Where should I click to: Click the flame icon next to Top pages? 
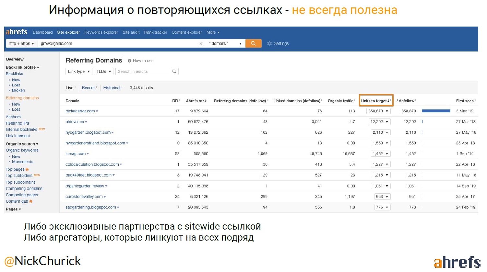[27, 169]
